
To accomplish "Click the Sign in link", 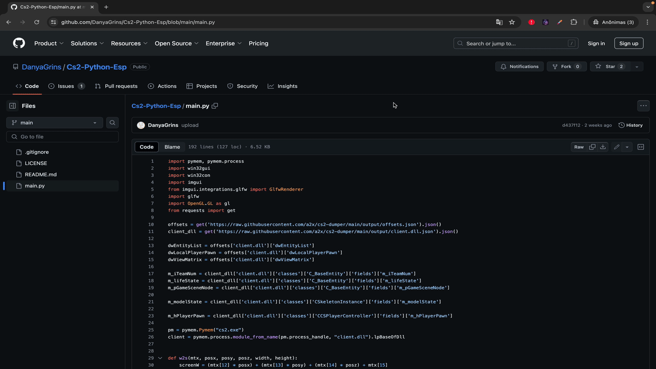I will 596,44.
